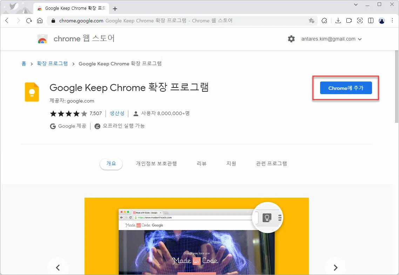Open the 확장 프로그램 breadcrumb link
This screenshot has width=399, height=275.
pos(53,63)
